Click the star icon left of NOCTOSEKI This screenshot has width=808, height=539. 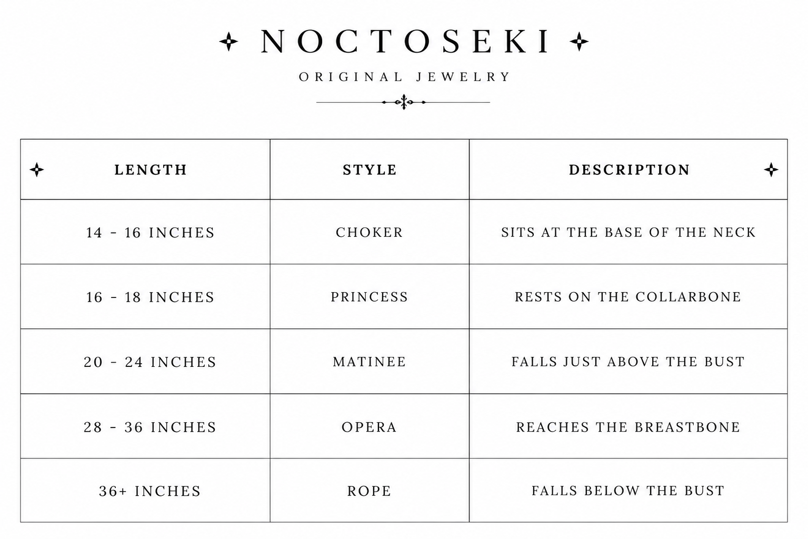coord(228,42)
